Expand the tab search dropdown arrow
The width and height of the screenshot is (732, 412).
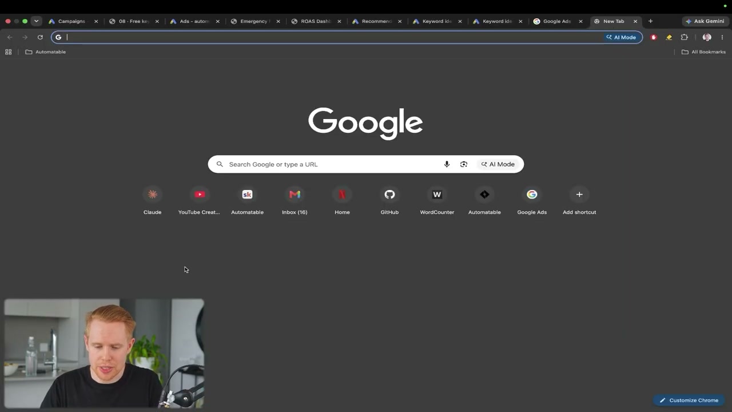coord(36,21)
